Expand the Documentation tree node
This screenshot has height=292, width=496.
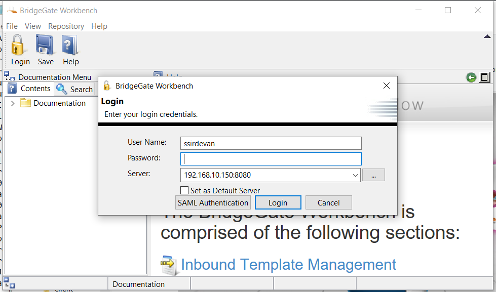tap(12, 103)
